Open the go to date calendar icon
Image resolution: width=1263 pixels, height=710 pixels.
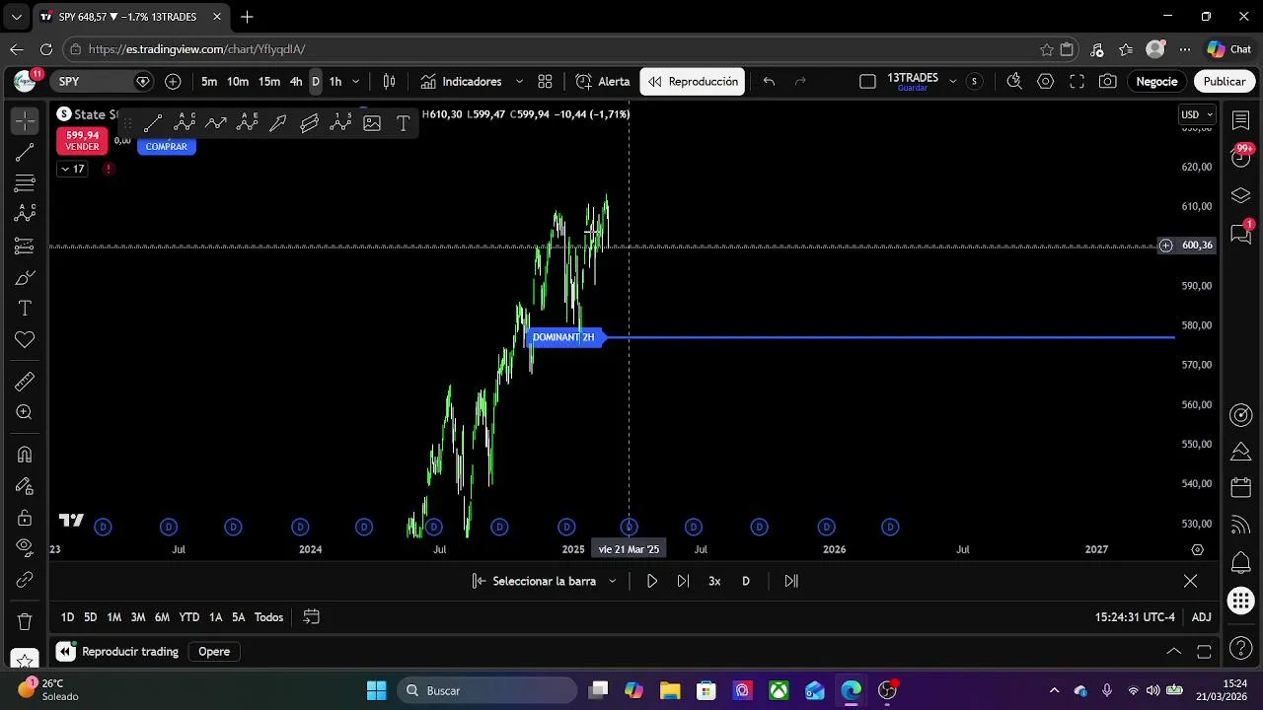(x=311, y=617)
